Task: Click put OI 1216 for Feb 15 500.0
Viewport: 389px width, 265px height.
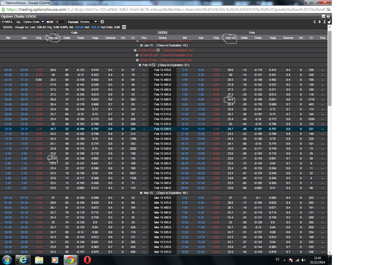Action: (x=311, y=99)
